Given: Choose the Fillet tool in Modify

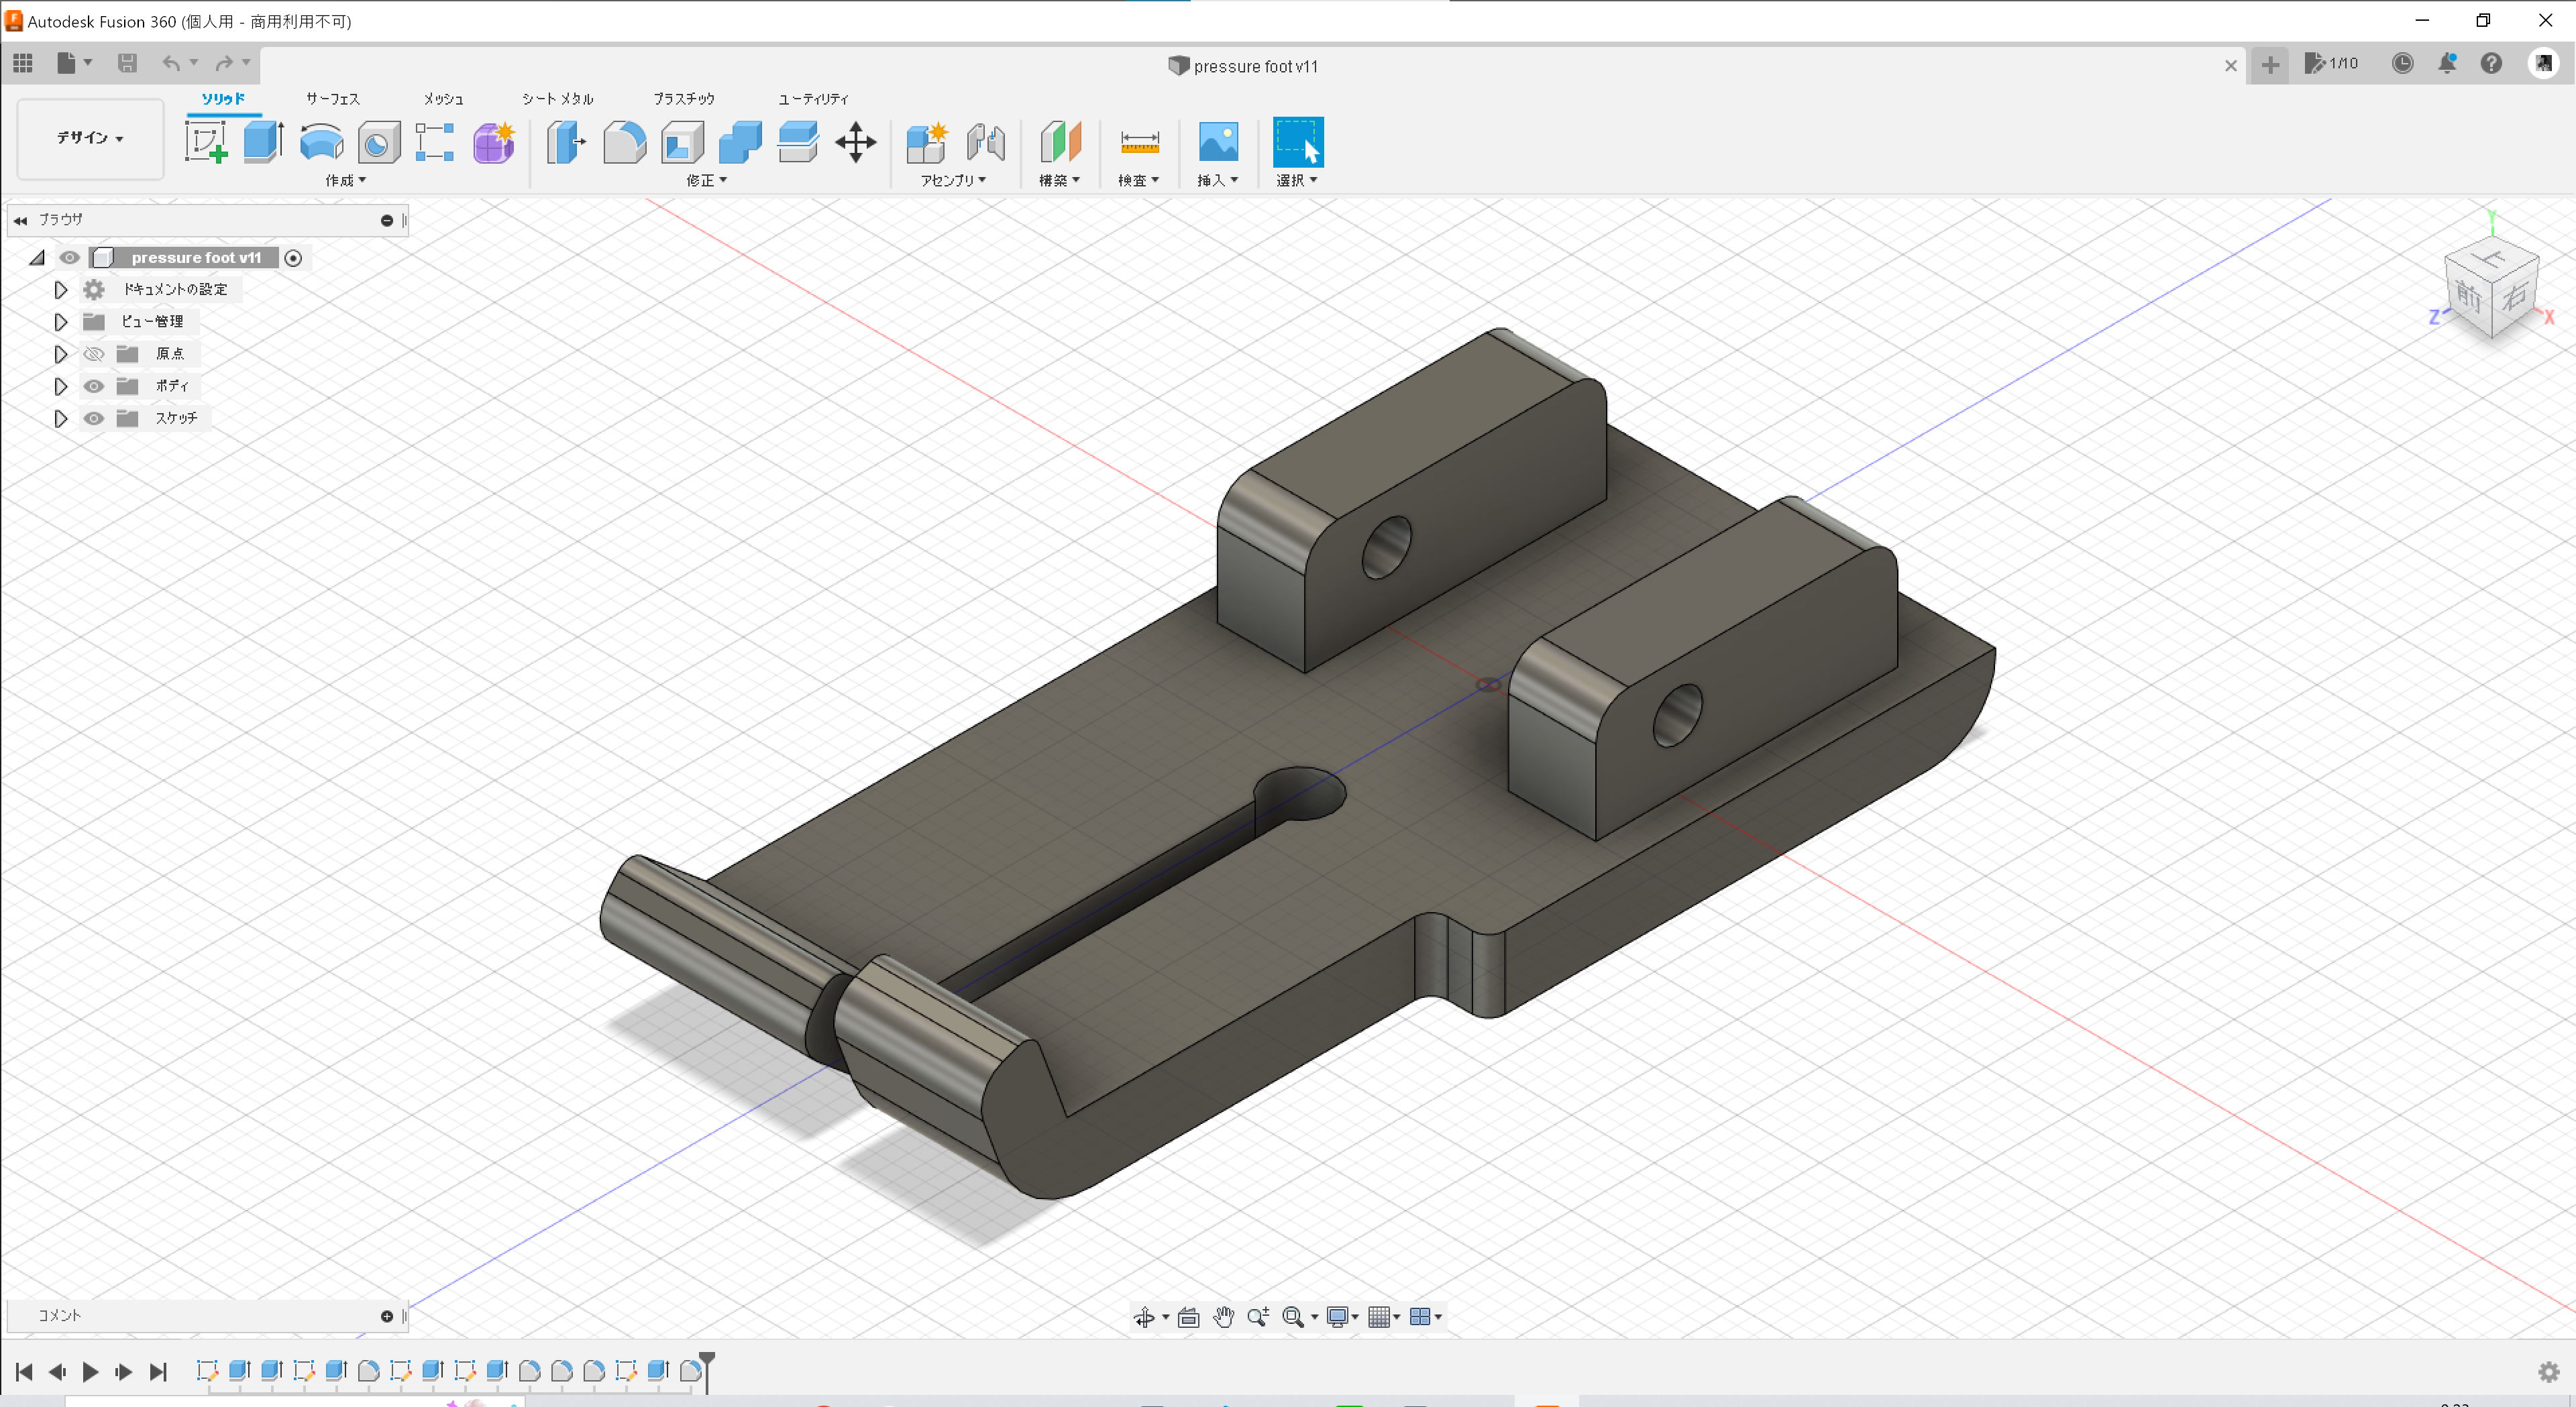Looking at the screenshot, I should coord(624,142).
